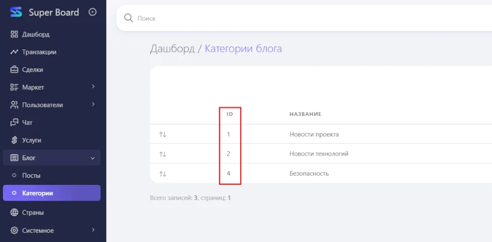Click the Дашборд breadcrumb link
This screenshot has height=242, width=492.
[172, 48]
